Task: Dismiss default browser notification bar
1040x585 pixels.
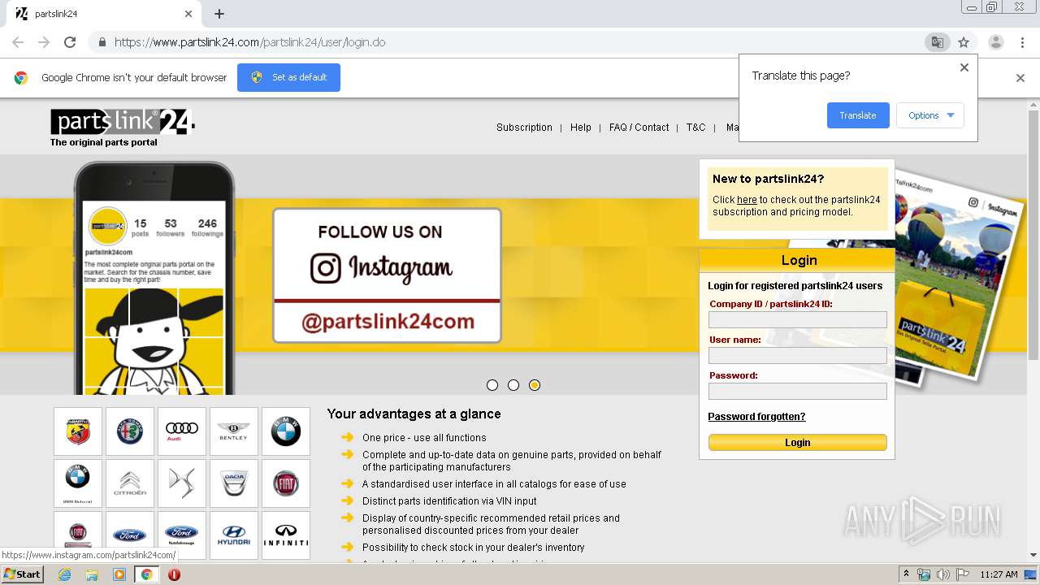Action: tap(1020, 78)
